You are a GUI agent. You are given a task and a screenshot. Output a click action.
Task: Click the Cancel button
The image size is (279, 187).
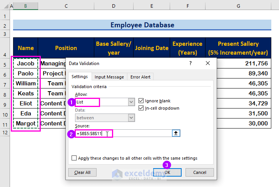tap(200, 172)
